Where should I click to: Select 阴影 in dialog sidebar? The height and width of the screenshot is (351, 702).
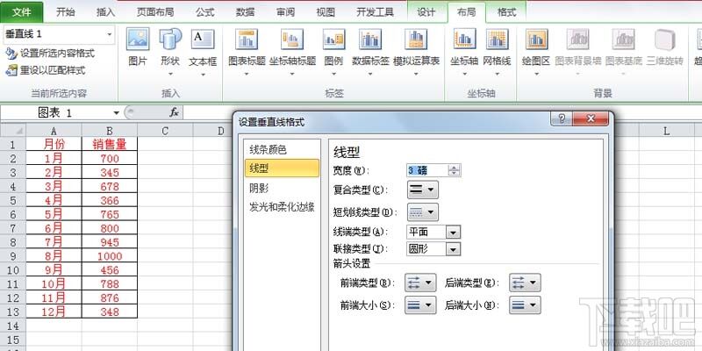(x=282, y=188)
